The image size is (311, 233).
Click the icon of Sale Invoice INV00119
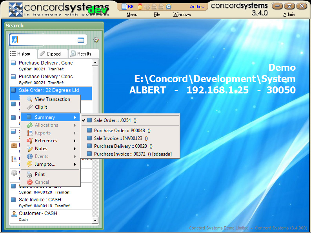click(13, 200)
